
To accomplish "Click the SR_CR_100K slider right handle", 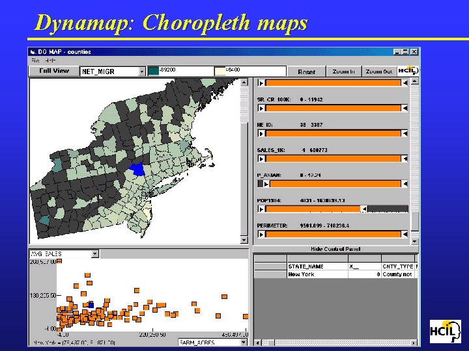I will 405,109.
